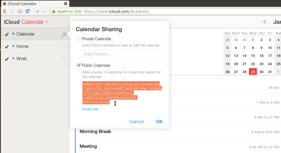Click the browser forward arrow
Screen dimensions: 281x153
coord(12,11)
